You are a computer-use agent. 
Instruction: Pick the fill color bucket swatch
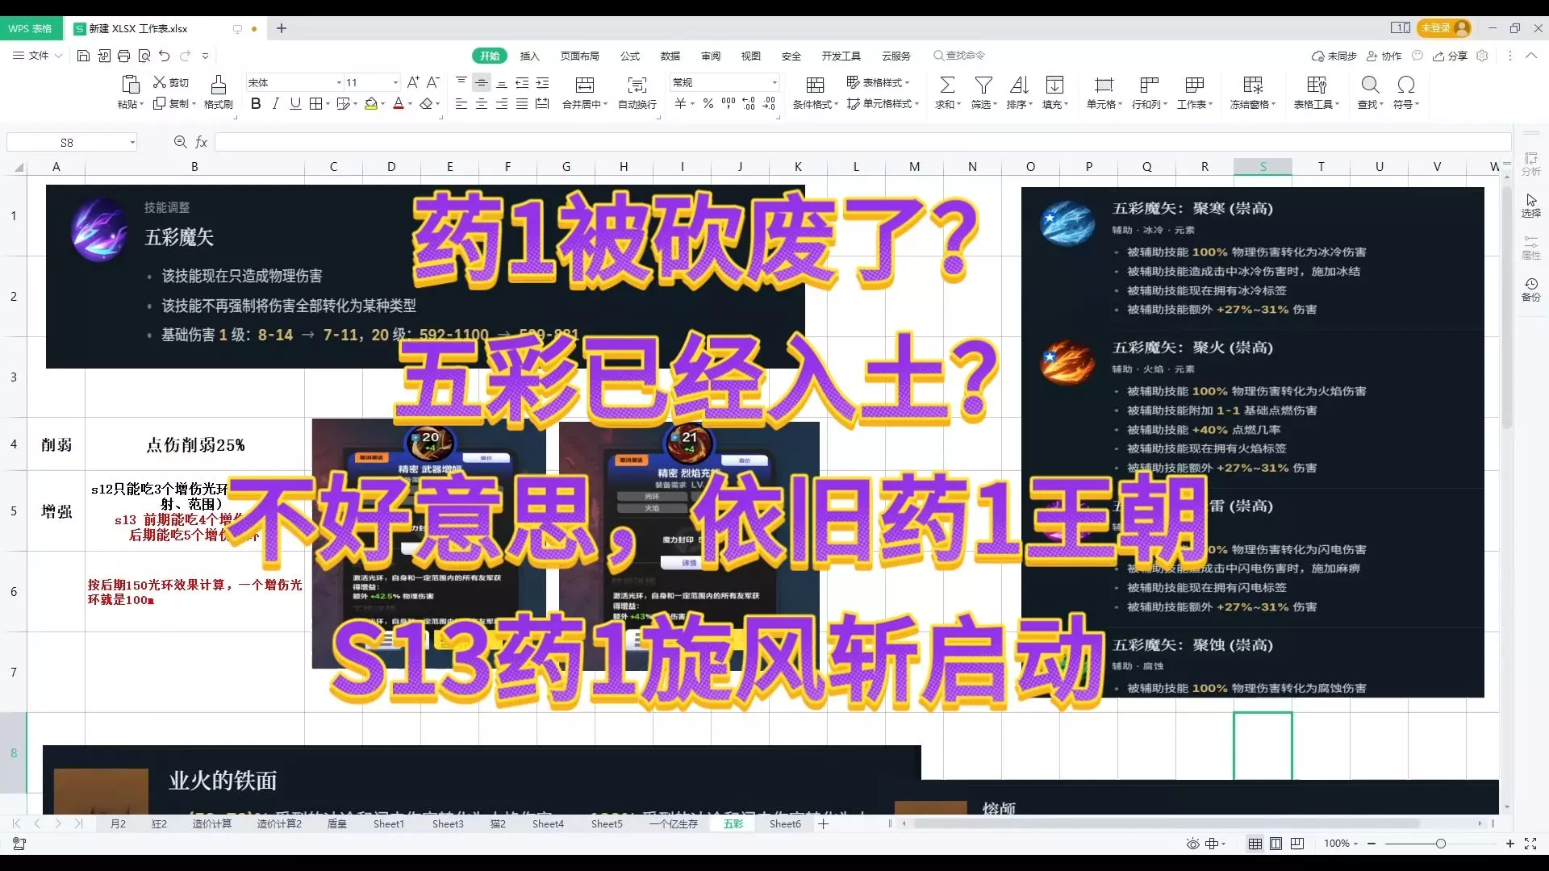tap(371, 103)
